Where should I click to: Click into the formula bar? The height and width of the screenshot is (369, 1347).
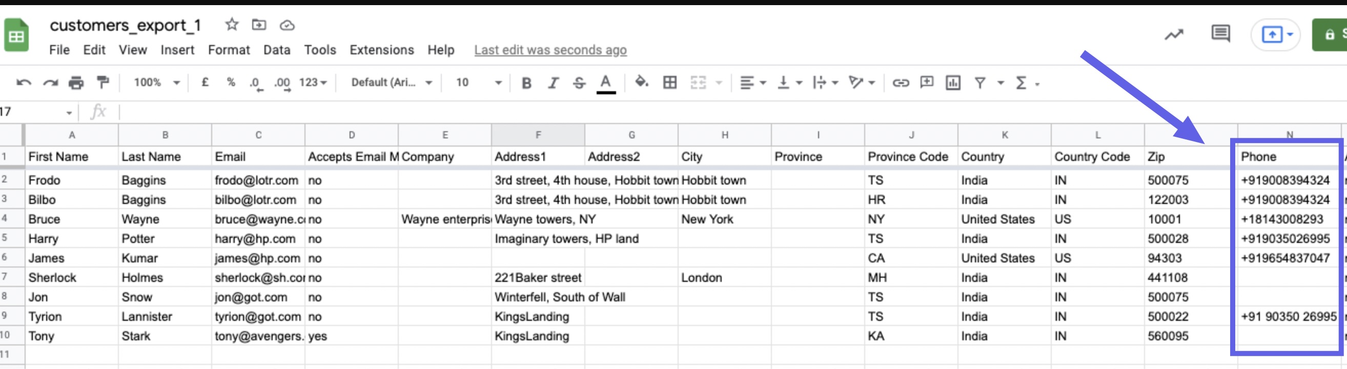click(x=732, y=112)
